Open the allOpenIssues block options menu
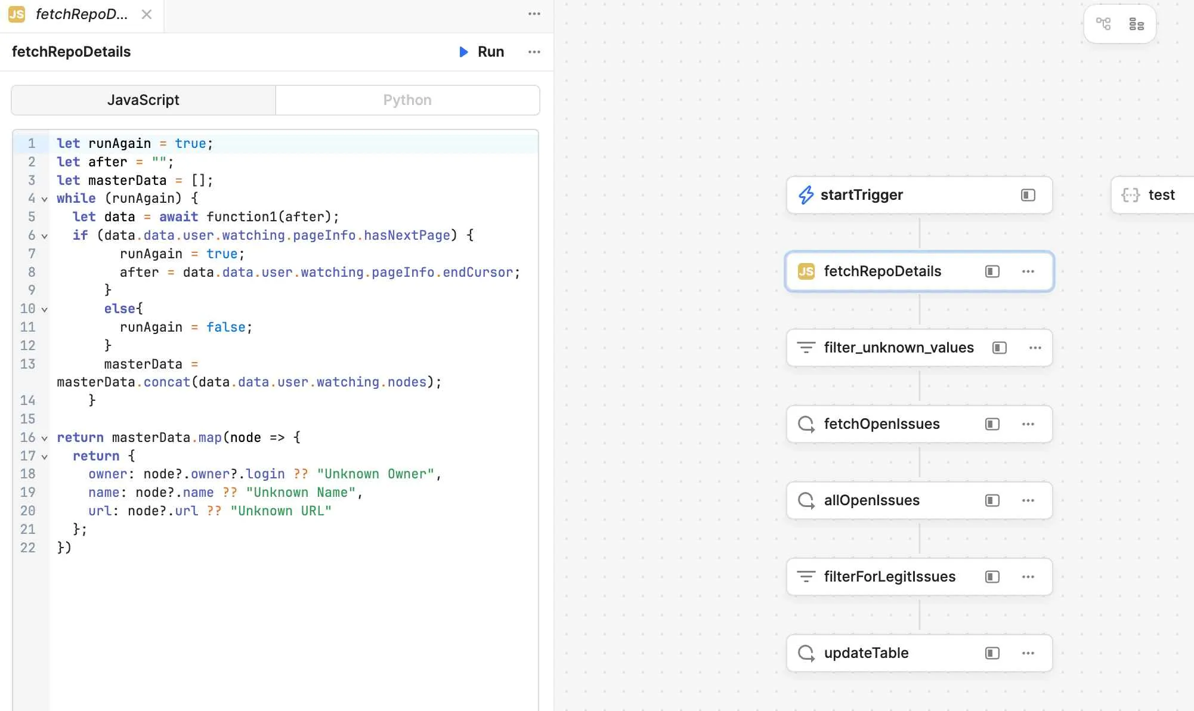 point(1028,500)
